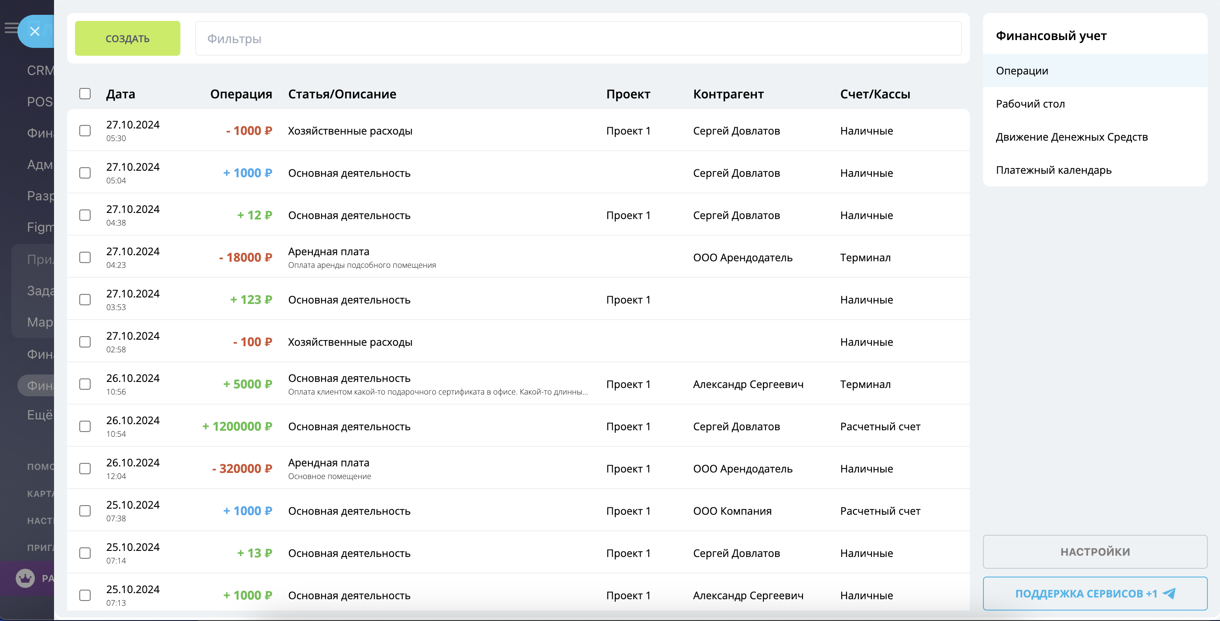Click the НАСТРОЙКИ button
Image resolution: width=1220 pixels, height=621 pixels.
click(1095, 551)
